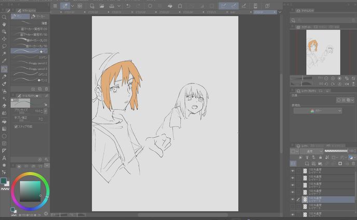The height and width of the screenshot is (220, 357).
Task: Click the delete sub tool trash icon
Action: tap(46, 89)
